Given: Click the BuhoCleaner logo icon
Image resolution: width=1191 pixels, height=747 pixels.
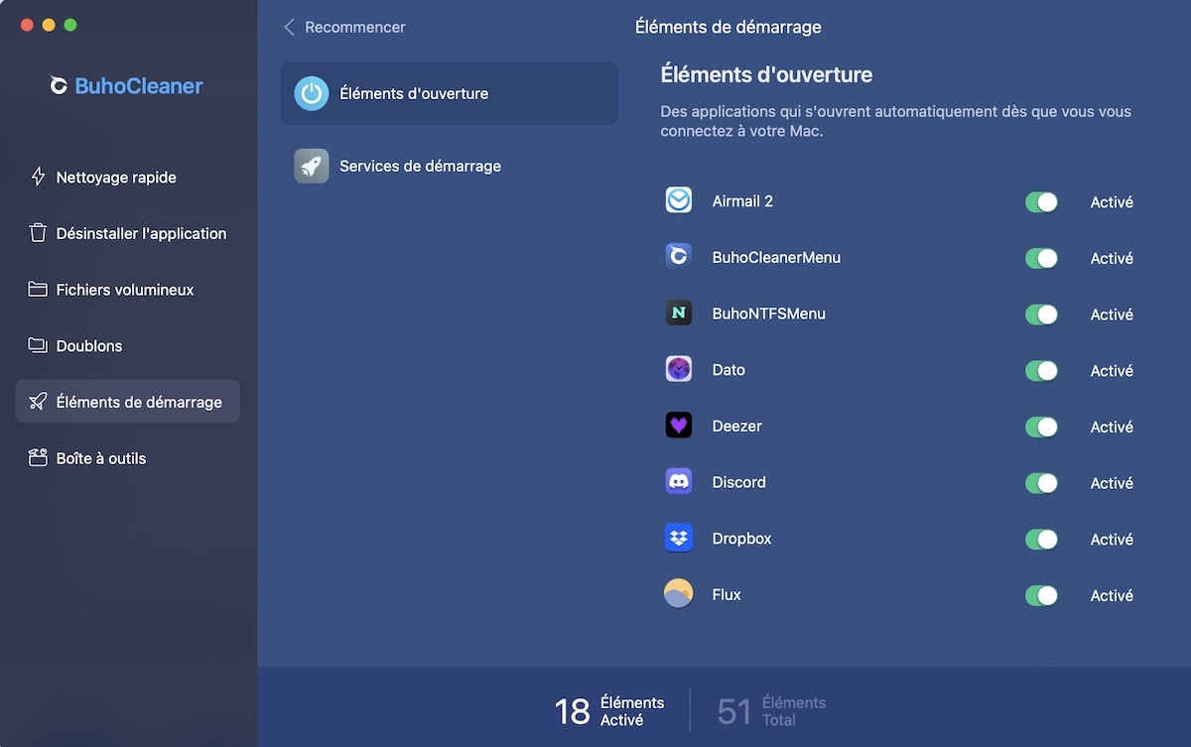Looking at the screenshot, I should (59, 86).
